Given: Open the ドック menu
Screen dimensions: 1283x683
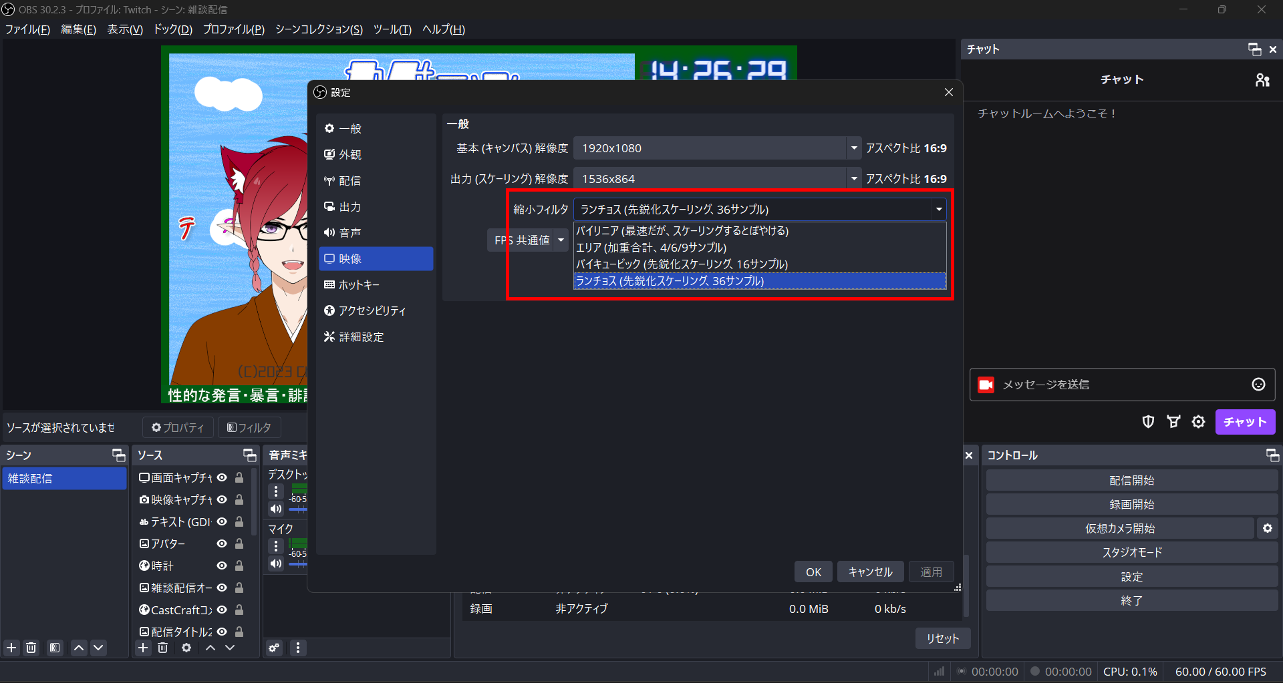Looking at the screenshot, I should tap(173, 29).
